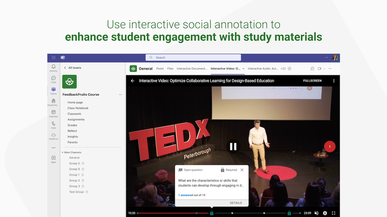The height and width of the screenshot is (217, 387).
Task: Open the Test Group channel
Action: pyautogui.click(x=76, y=192)
